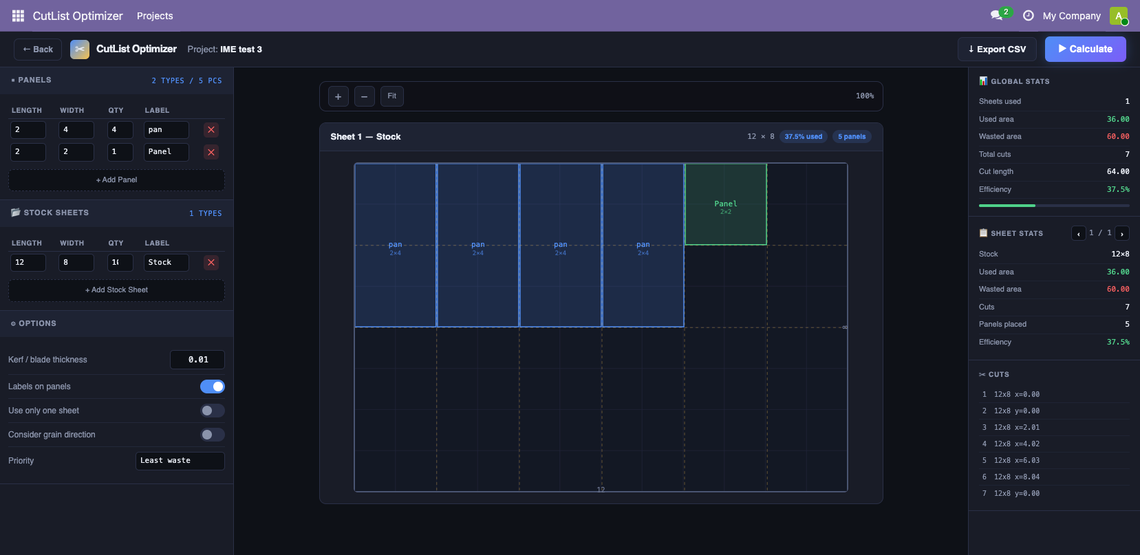Select cut row 6 '12x8 x=8.04'
The height and width of the screenshot is (555, 1140).
click(1054, 477)
